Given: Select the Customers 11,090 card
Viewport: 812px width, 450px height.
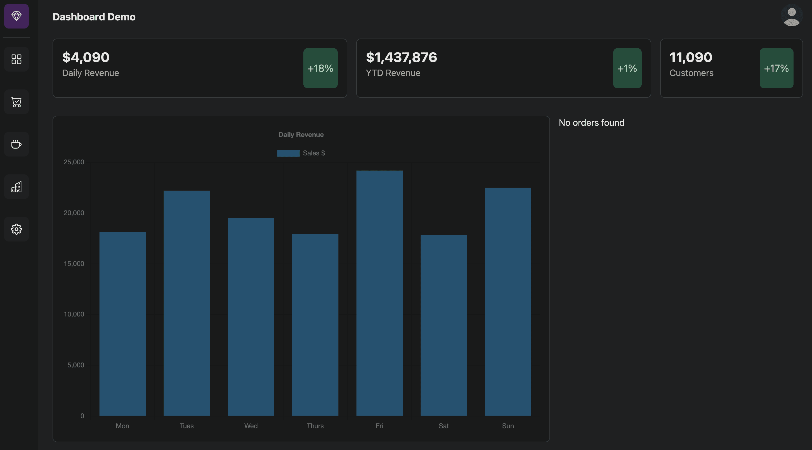Looking at the screenshot, I should (x=731, y=68).
